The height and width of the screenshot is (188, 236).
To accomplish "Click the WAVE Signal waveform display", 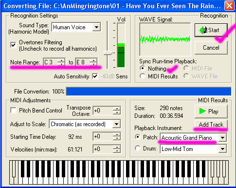I will tap(165, 39).
